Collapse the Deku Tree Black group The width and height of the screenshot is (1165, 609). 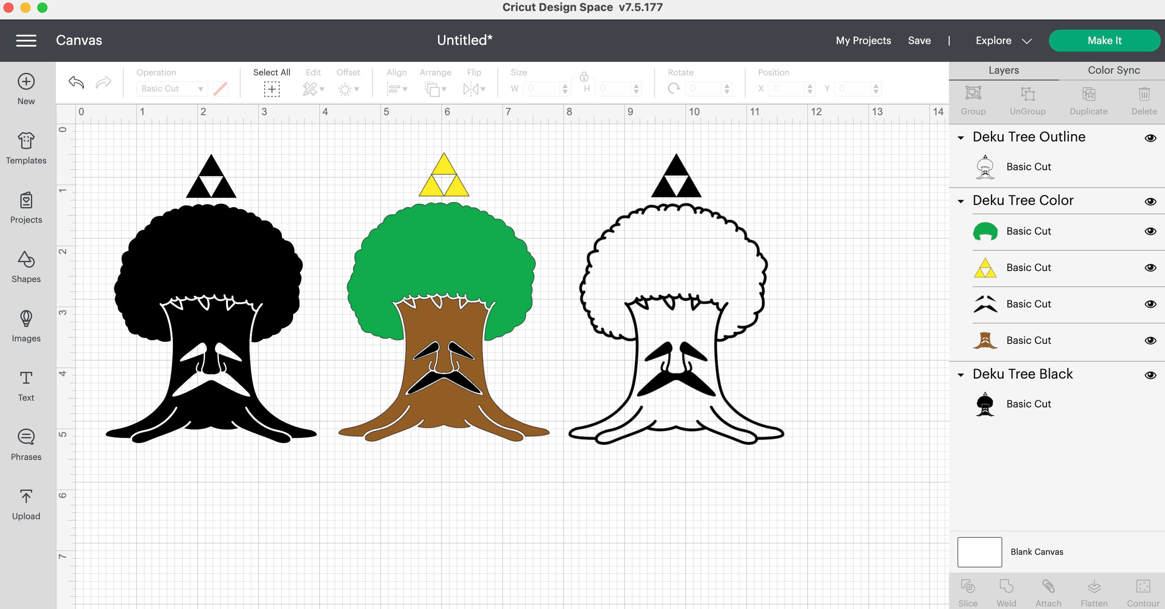click(x=961, y=375)
